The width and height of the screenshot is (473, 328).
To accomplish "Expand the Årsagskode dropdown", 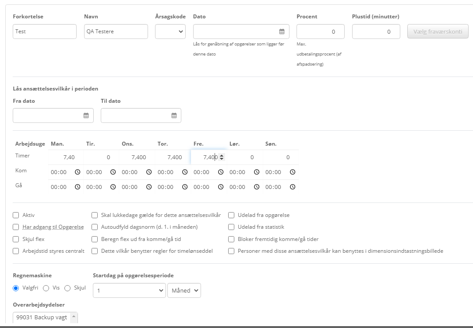I will coord(170,31).
